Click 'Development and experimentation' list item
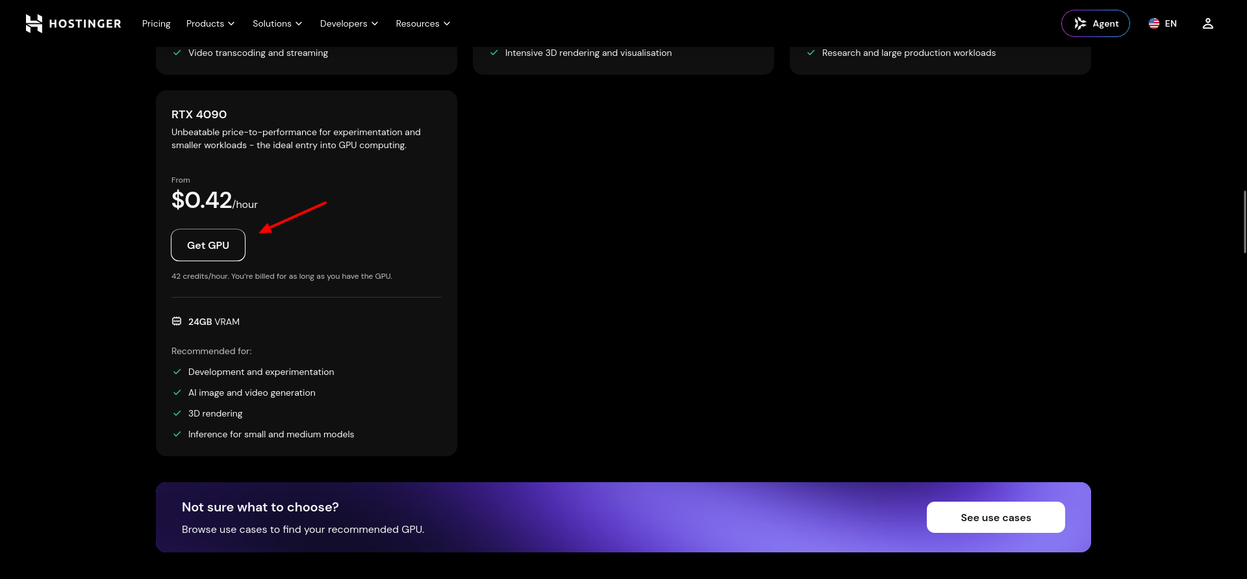 pos(261,372)
